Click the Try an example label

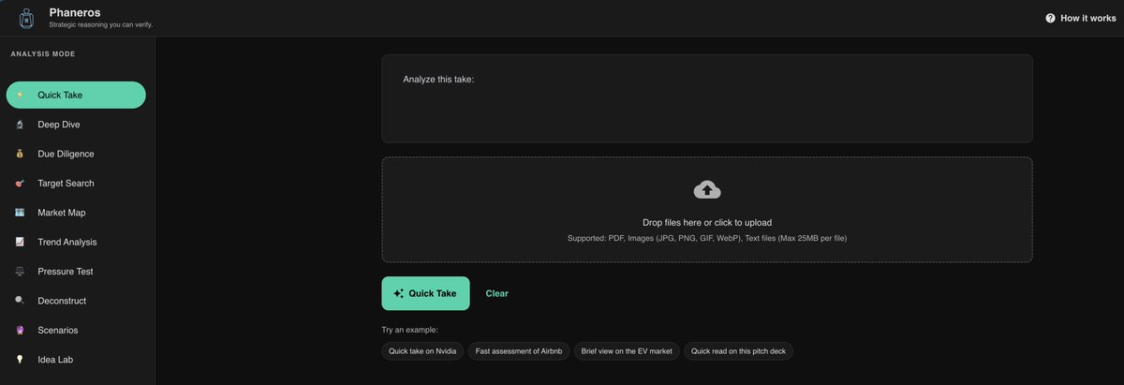(x=410, y=330)
